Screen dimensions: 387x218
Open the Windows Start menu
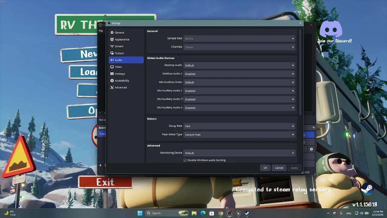pyautogui.click(x=140, y=213)
